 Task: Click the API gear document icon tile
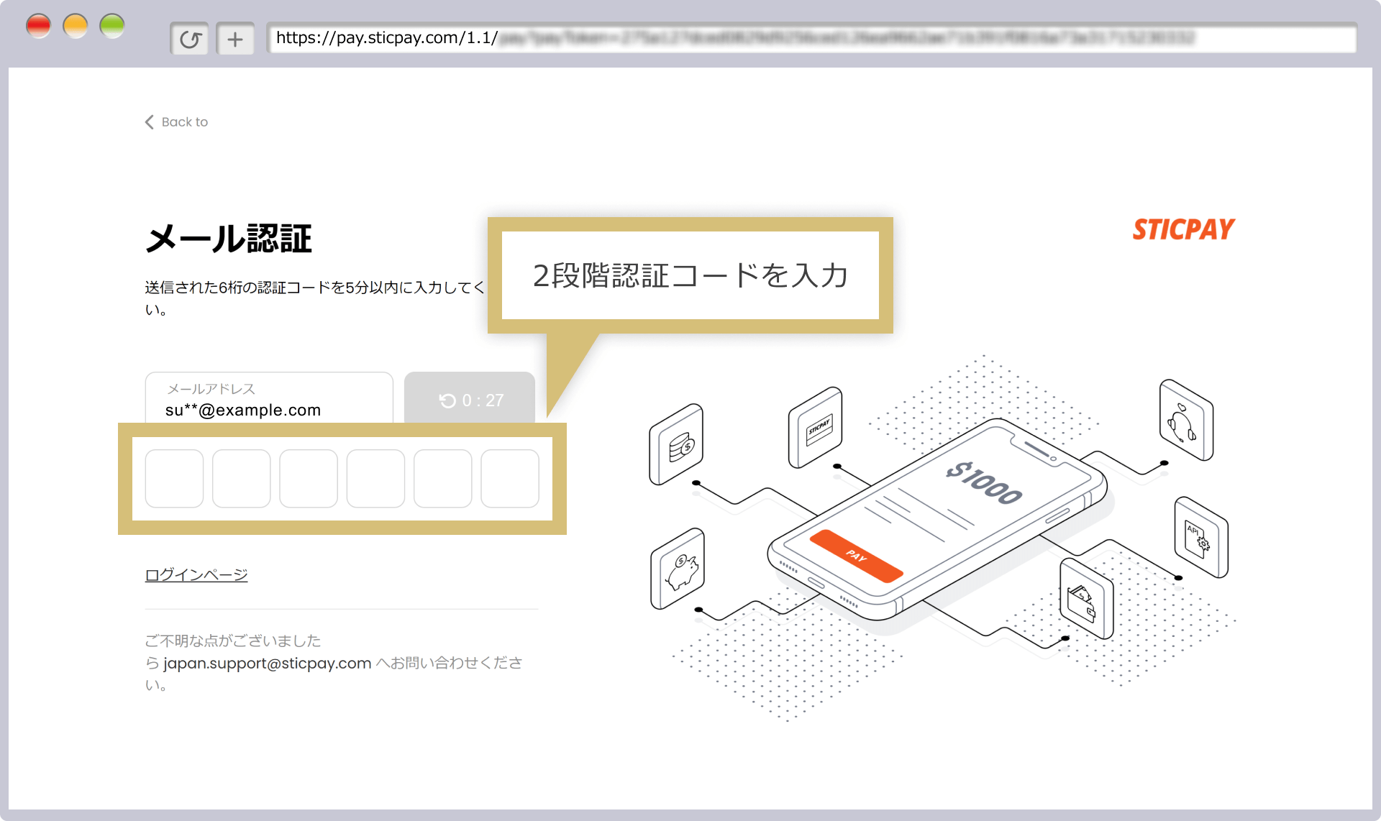point(1201,537)
